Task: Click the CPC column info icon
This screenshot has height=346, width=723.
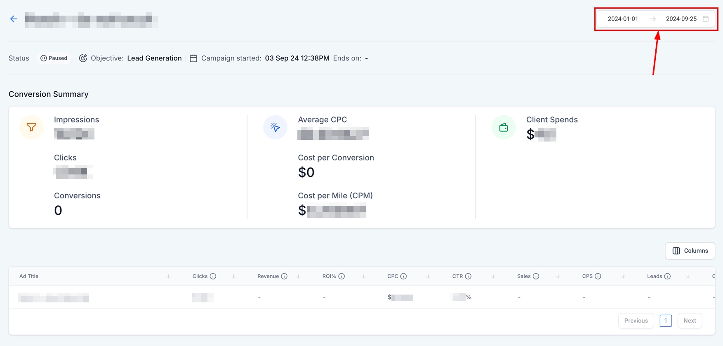Action: 403,276
